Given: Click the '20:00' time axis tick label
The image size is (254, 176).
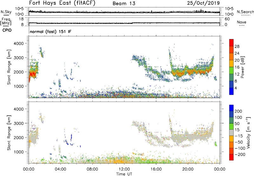Looking at the screenshot, I should (x=188, y=169).
